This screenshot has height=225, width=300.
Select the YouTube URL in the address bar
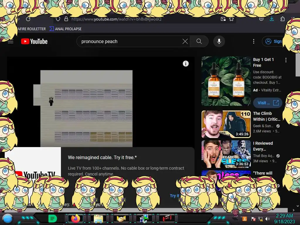[x=116, y=19]
